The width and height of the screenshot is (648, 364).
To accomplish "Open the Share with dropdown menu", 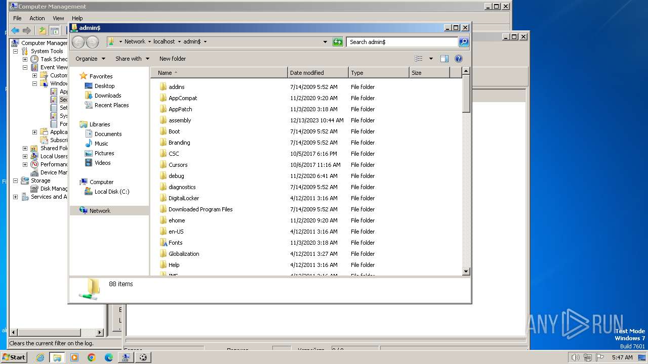I will (x=132, y=59).
